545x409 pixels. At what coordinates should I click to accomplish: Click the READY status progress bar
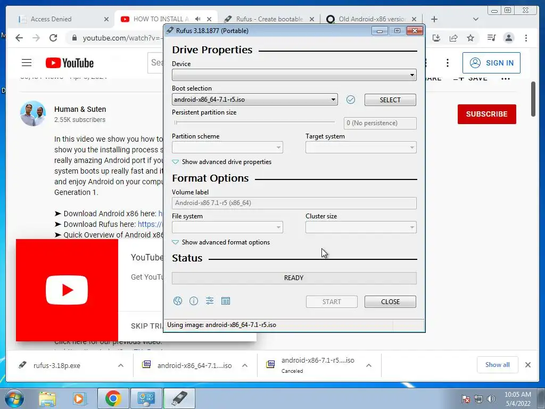coord(294,278)
